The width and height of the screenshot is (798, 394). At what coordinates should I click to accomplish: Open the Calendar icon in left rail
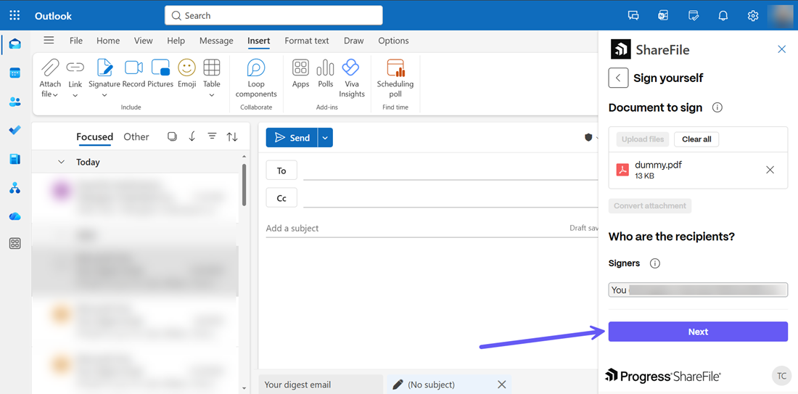(x=15, y=73)
